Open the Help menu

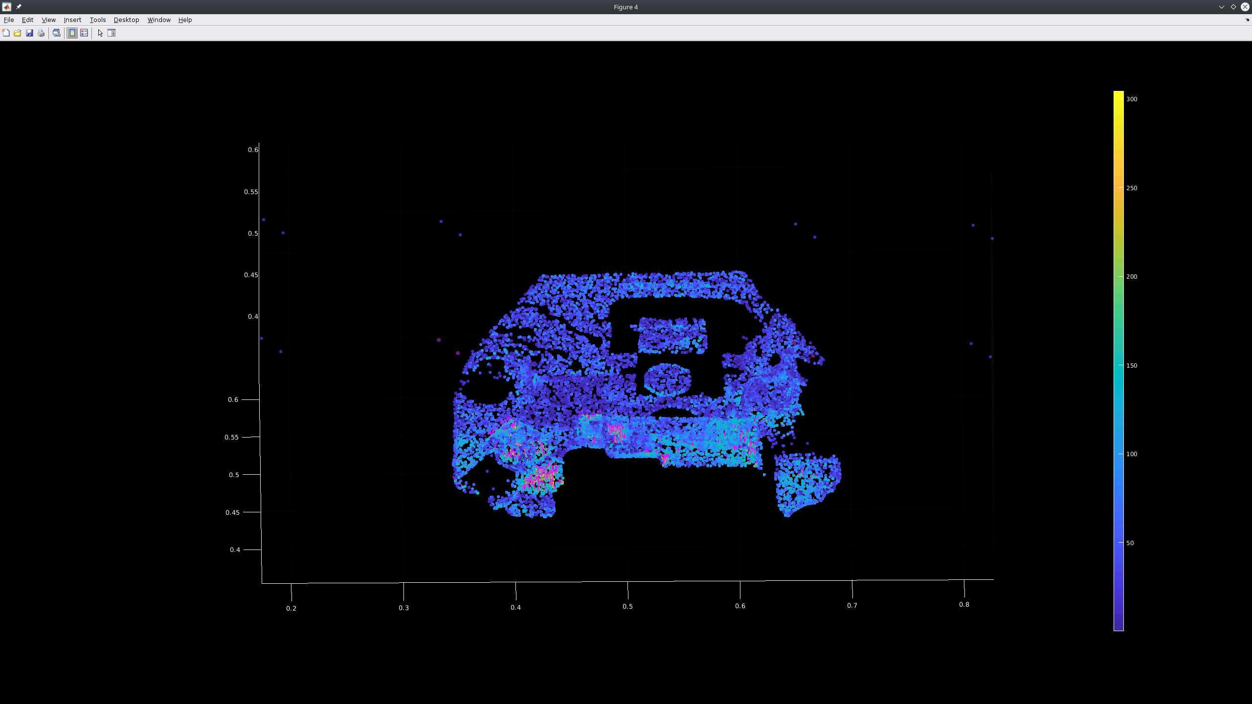185,20
